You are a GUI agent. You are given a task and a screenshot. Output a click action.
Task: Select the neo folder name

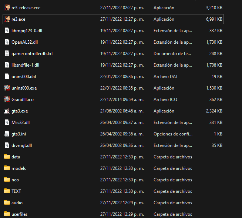coord(15,180)
